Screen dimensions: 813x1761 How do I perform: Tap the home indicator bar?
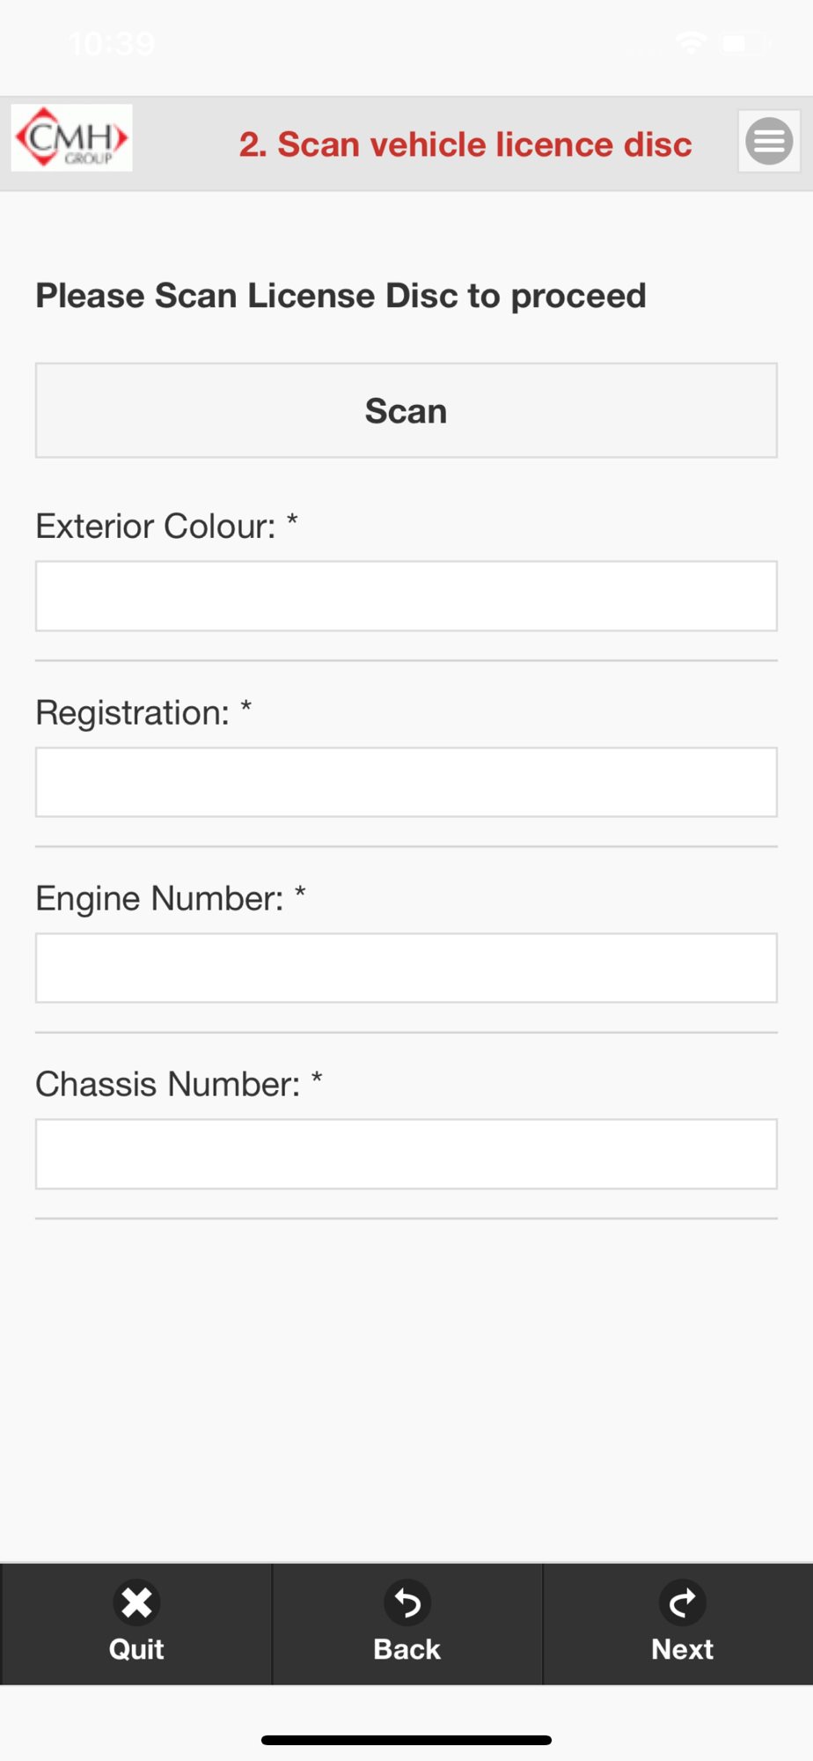[x=406, y=1740]
